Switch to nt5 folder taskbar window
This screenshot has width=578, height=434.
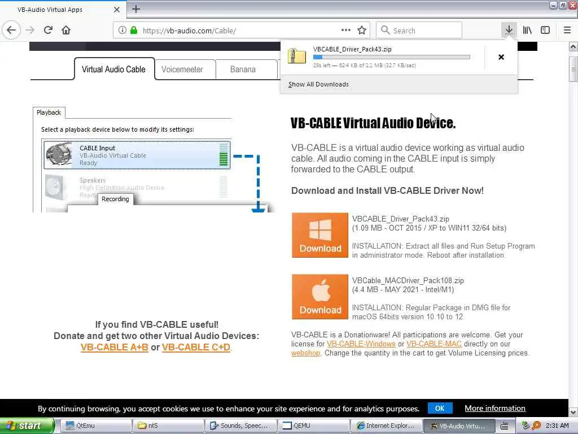click(168, 426)
